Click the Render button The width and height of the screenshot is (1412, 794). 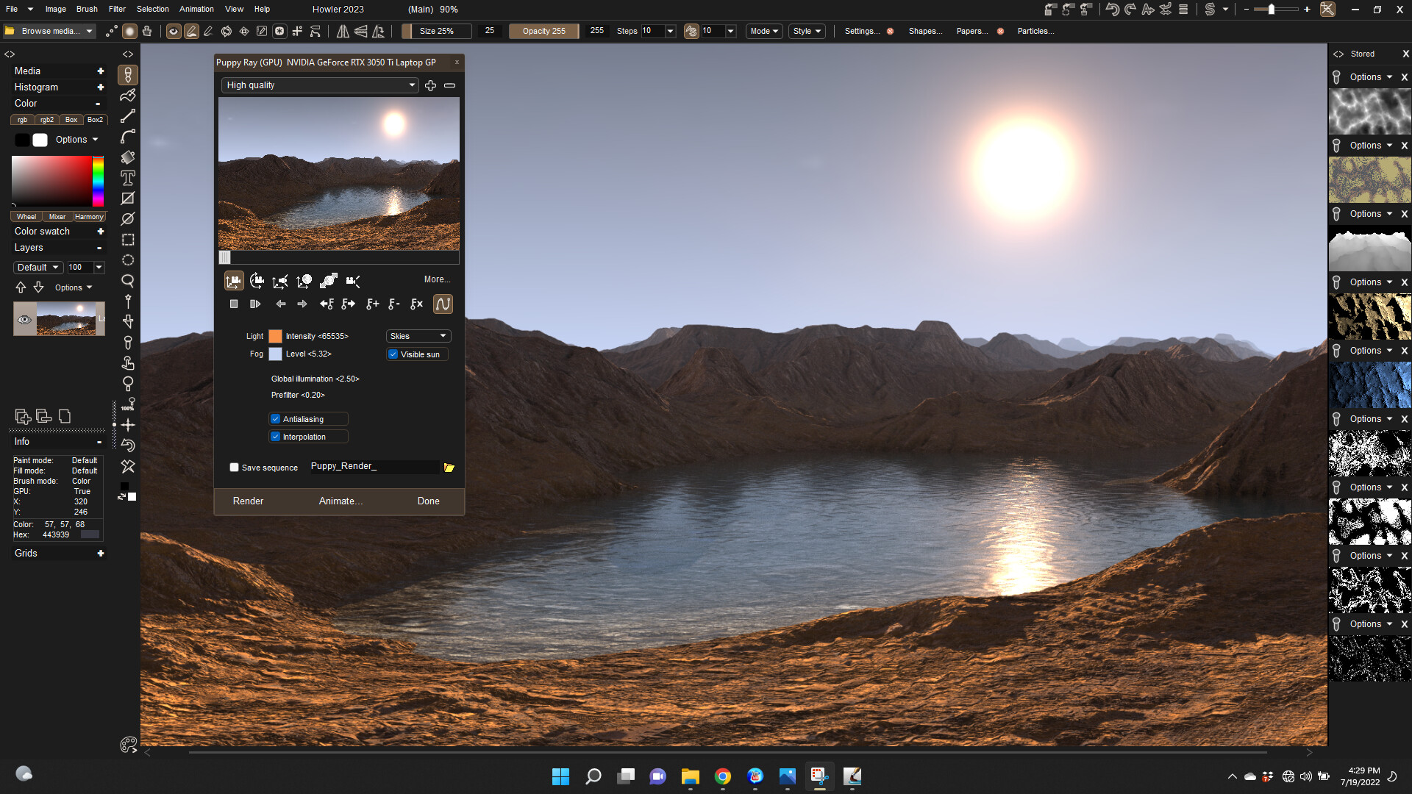click(248, 501)
